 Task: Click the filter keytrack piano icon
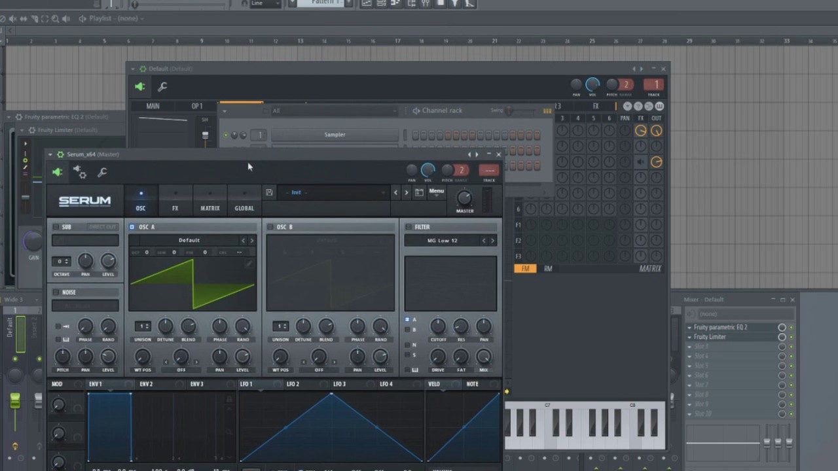[x=416, y=370]
